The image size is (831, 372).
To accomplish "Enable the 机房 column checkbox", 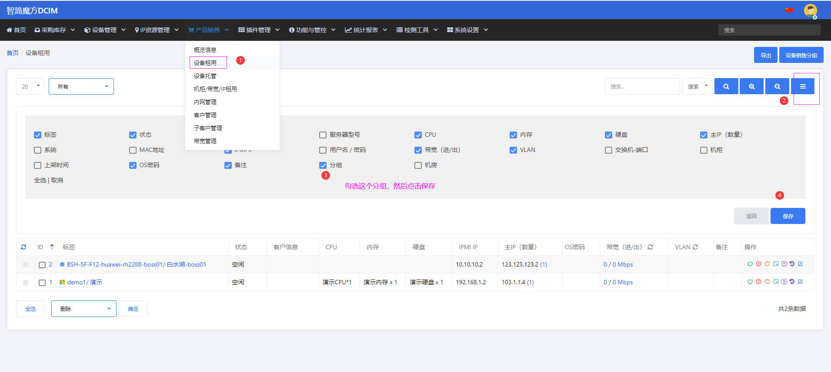I will click(418, 165).
